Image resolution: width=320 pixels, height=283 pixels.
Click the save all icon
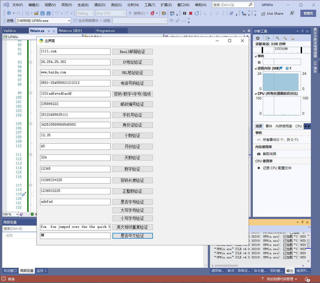pos(49,13)
